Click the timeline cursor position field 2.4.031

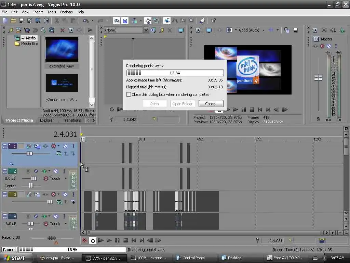tap(276, 241)
